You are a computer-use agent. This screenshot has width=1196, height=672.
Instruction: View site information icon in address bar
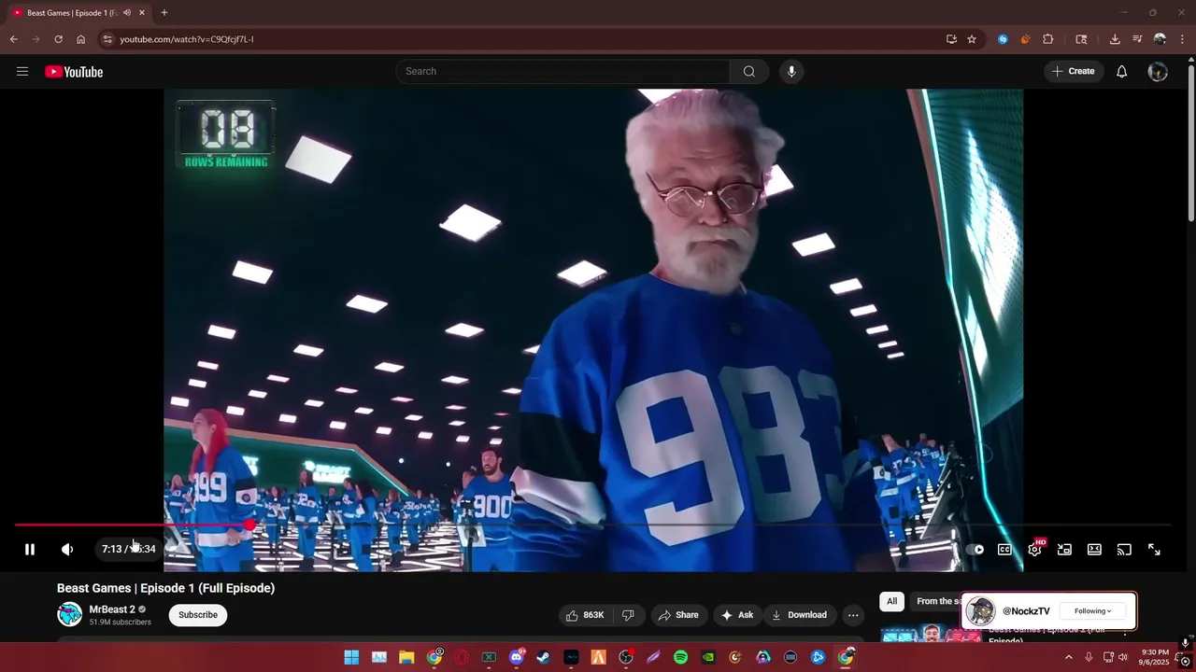pyautogui.click(x=107, y=39)
